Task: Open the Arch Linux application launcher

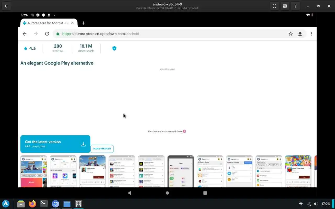Action: pyautogui.click(x=6, y=204)
